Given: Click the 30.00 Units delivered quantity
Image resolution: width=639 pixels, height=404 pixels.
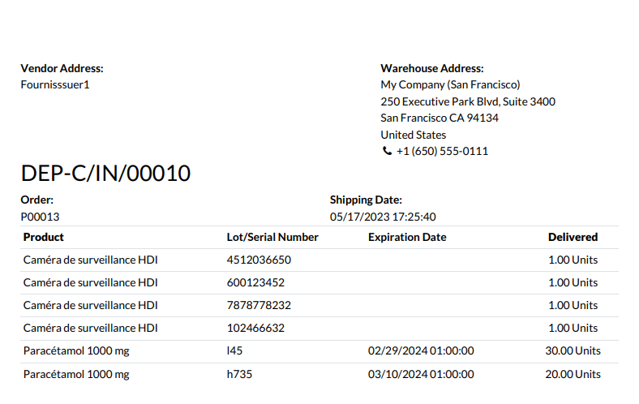Looking at the screenshot, I should (573, 351).
